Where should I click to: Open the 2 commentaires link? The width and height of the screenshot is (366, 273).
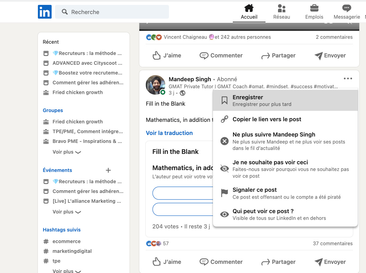(x=334, y=37)
